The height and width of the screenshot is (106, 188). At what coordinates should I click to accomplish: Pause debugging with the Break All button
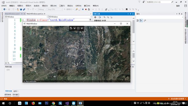[83, 9]
